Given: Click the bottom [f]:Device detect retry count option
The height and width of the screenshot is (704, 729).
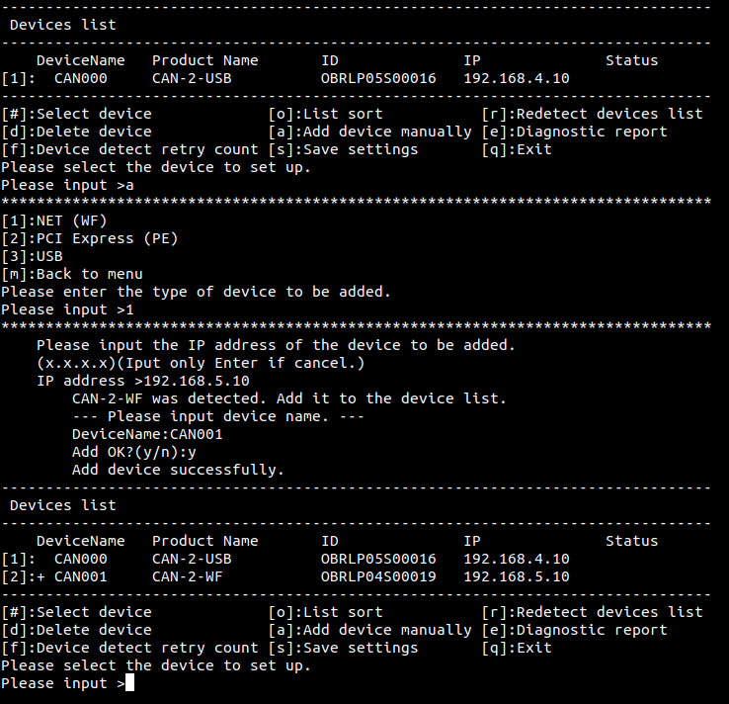Looking at the screenshot, I should tap(129, 648).
